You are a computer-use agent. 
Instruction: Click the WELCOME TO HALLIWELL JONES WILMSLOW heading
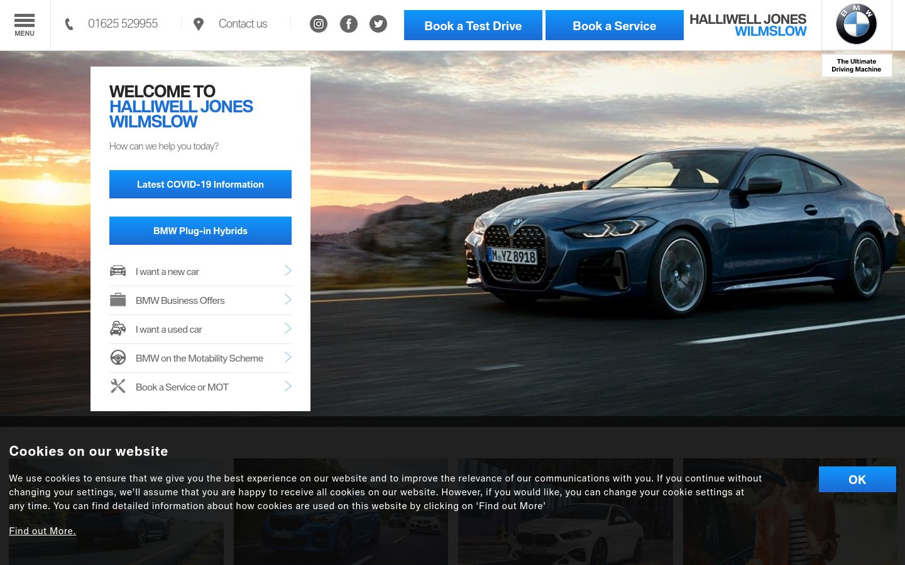click(x=181, y=107)
